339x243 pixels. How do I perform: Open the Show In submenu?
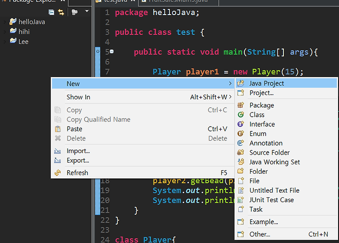pyautogui.click(x=143, y=97)
